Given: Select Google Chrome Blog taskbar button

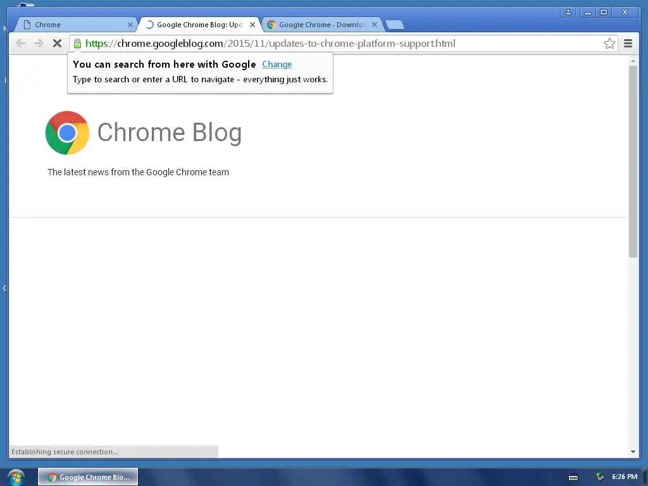Looking at the screenshot, I should (88, 477).
